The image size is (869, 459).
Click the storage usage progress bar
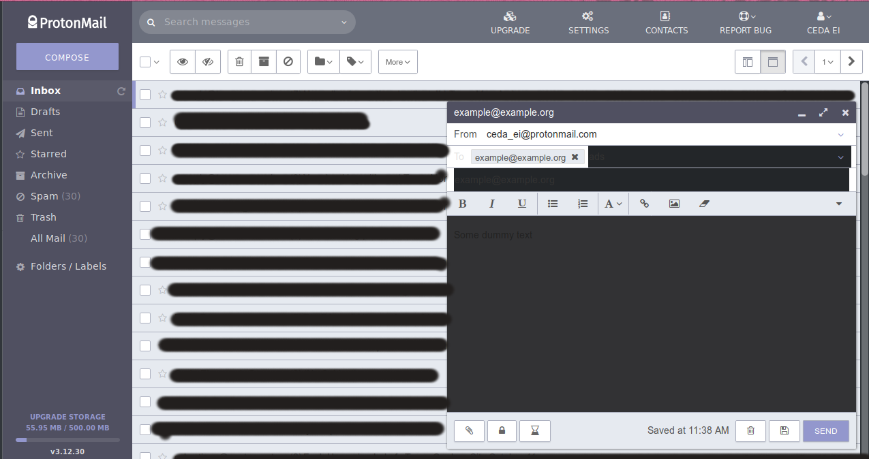pyautogui.click(x=67, y=440)
